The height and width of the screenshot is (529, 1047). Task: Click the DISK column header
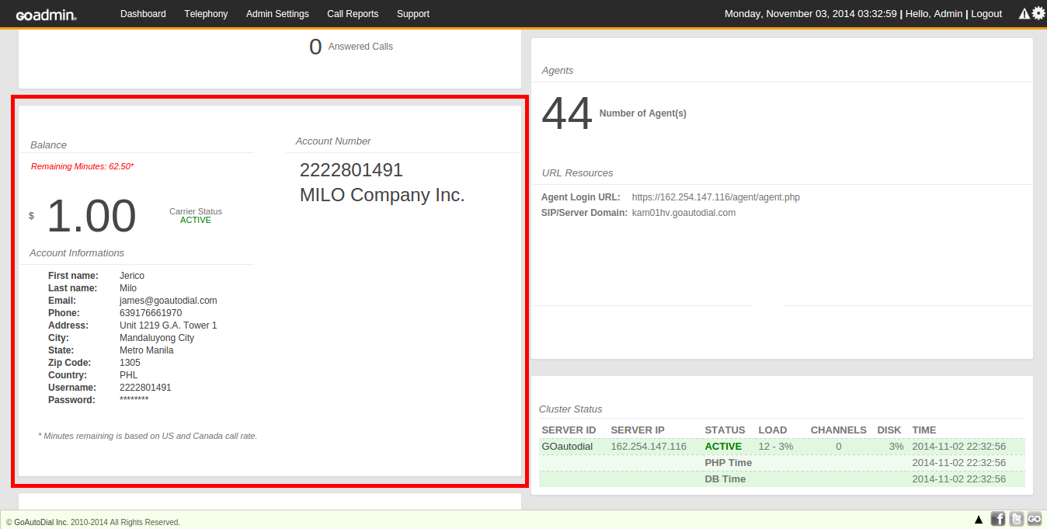tap(889, 430)
